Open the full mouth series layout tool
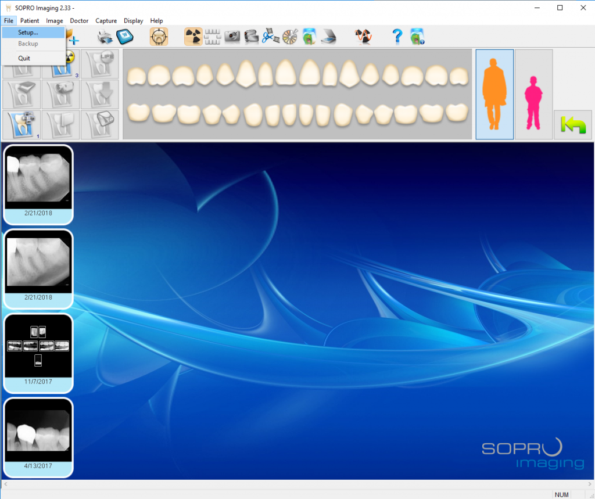Viewport: 595px width, 499px height. (212, 36)
